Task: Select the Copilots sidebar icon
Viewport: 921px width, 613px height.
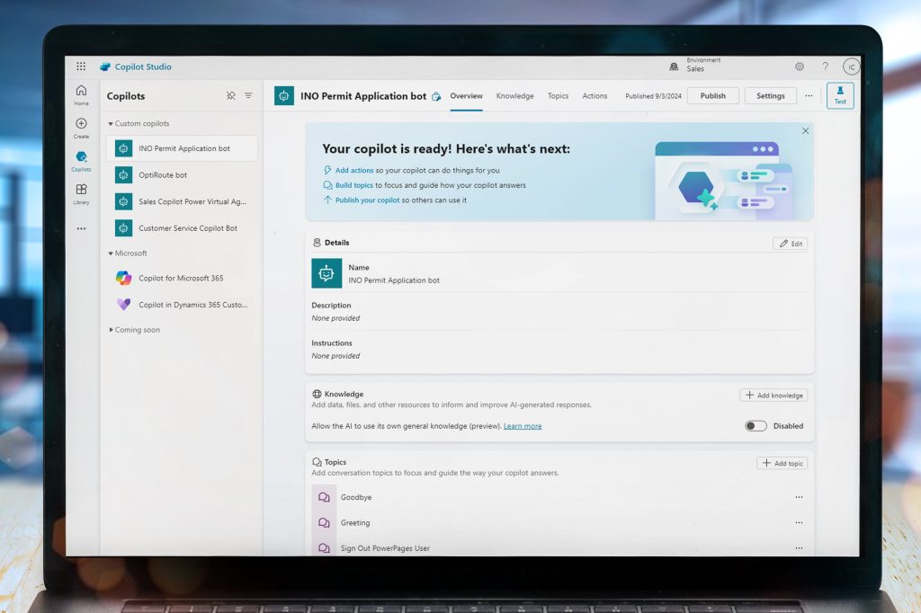Action: [81, 161]
